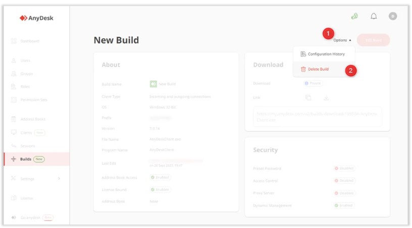Open Sessions in the sidebar
The height and width of the screenshot is (228, 412).
pyautogui.click(x=28, y=146)
